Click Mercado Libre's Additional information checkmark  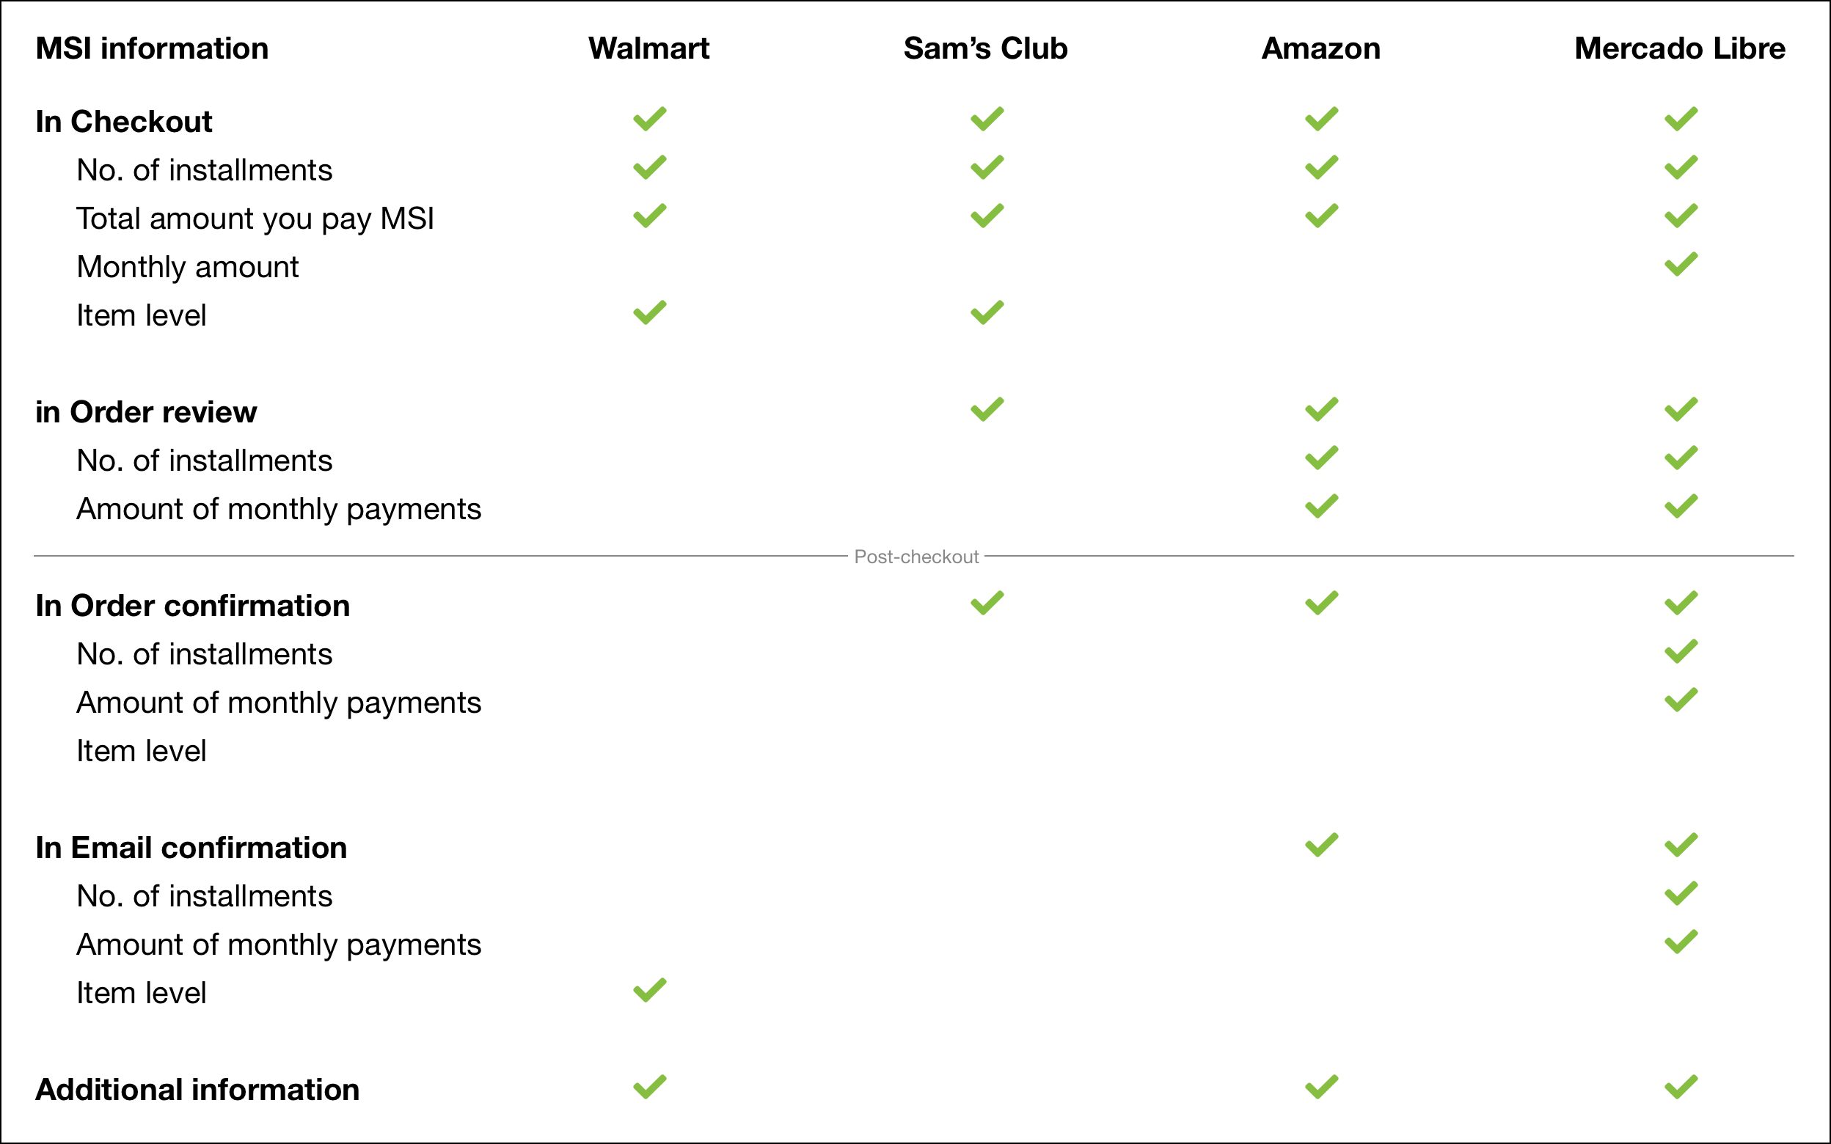(x=1681, y=1087)
